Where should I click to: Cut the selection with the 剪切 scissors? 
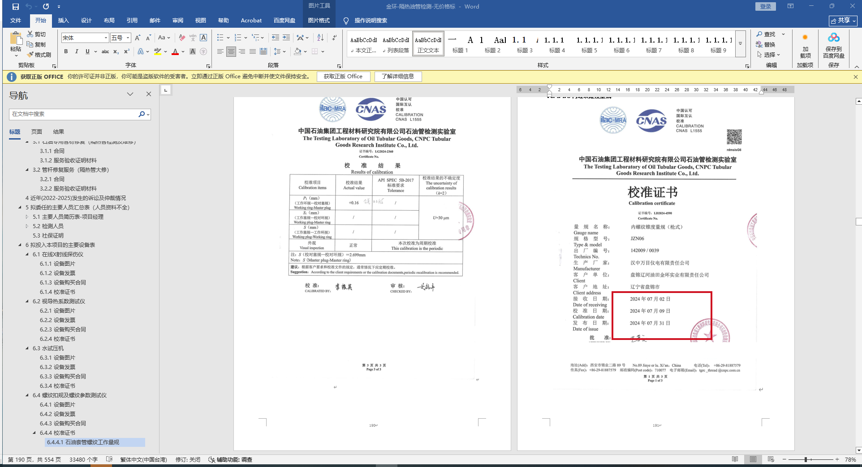pos(36,34)
